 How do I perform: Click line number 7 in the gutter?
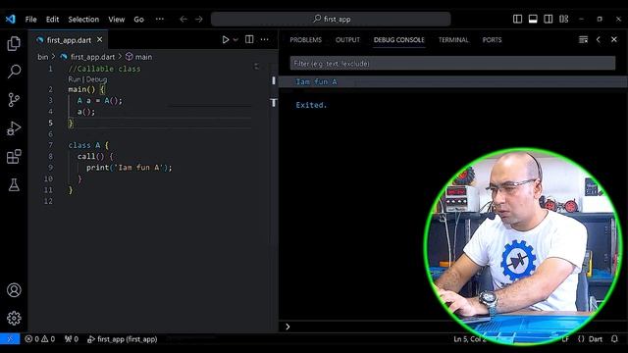pos(50,145)
